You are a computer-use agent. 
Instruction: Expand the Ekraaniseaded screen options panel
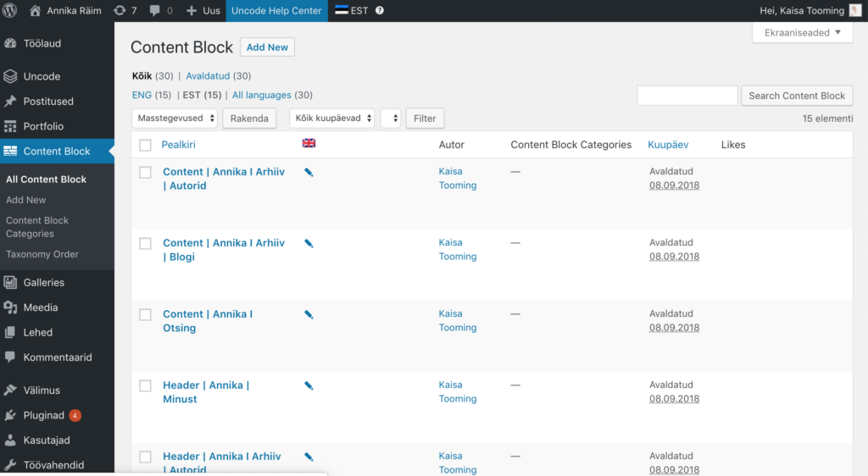802,33
